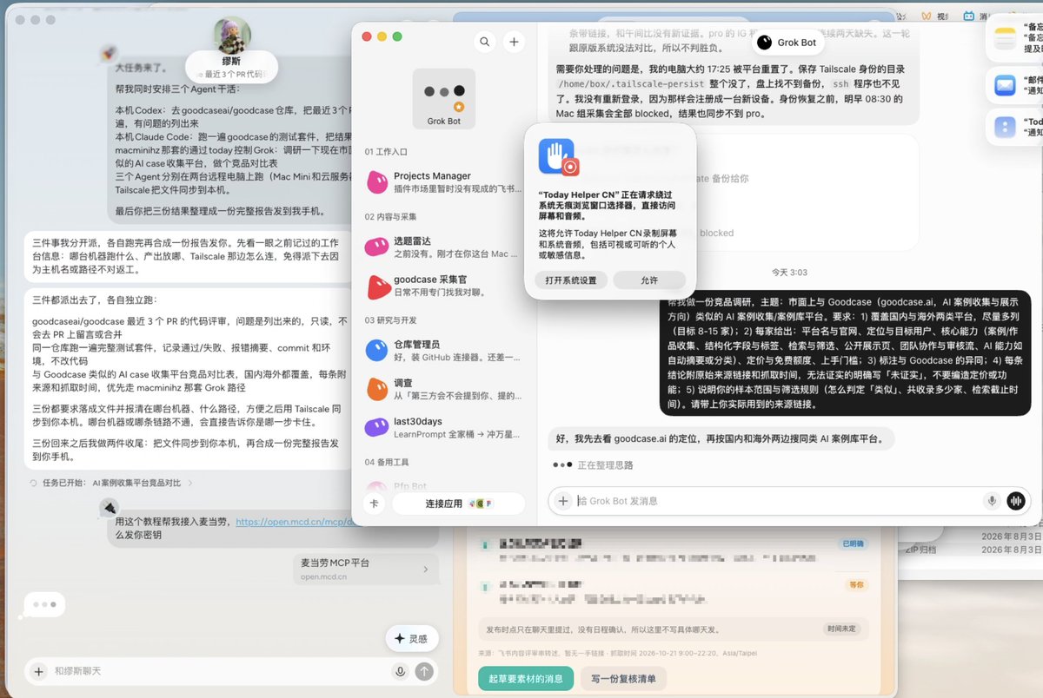Click the 等你 status tag
The width and height of the screenshot is (1043, 698).
click(856, 585)
